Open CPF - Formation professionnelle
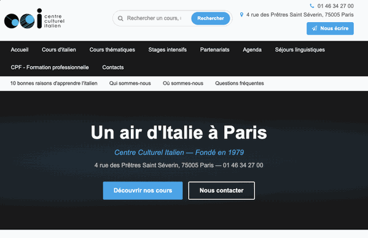Image resolution: width=368 pixels, height=238 pixels. pos(50,68)
